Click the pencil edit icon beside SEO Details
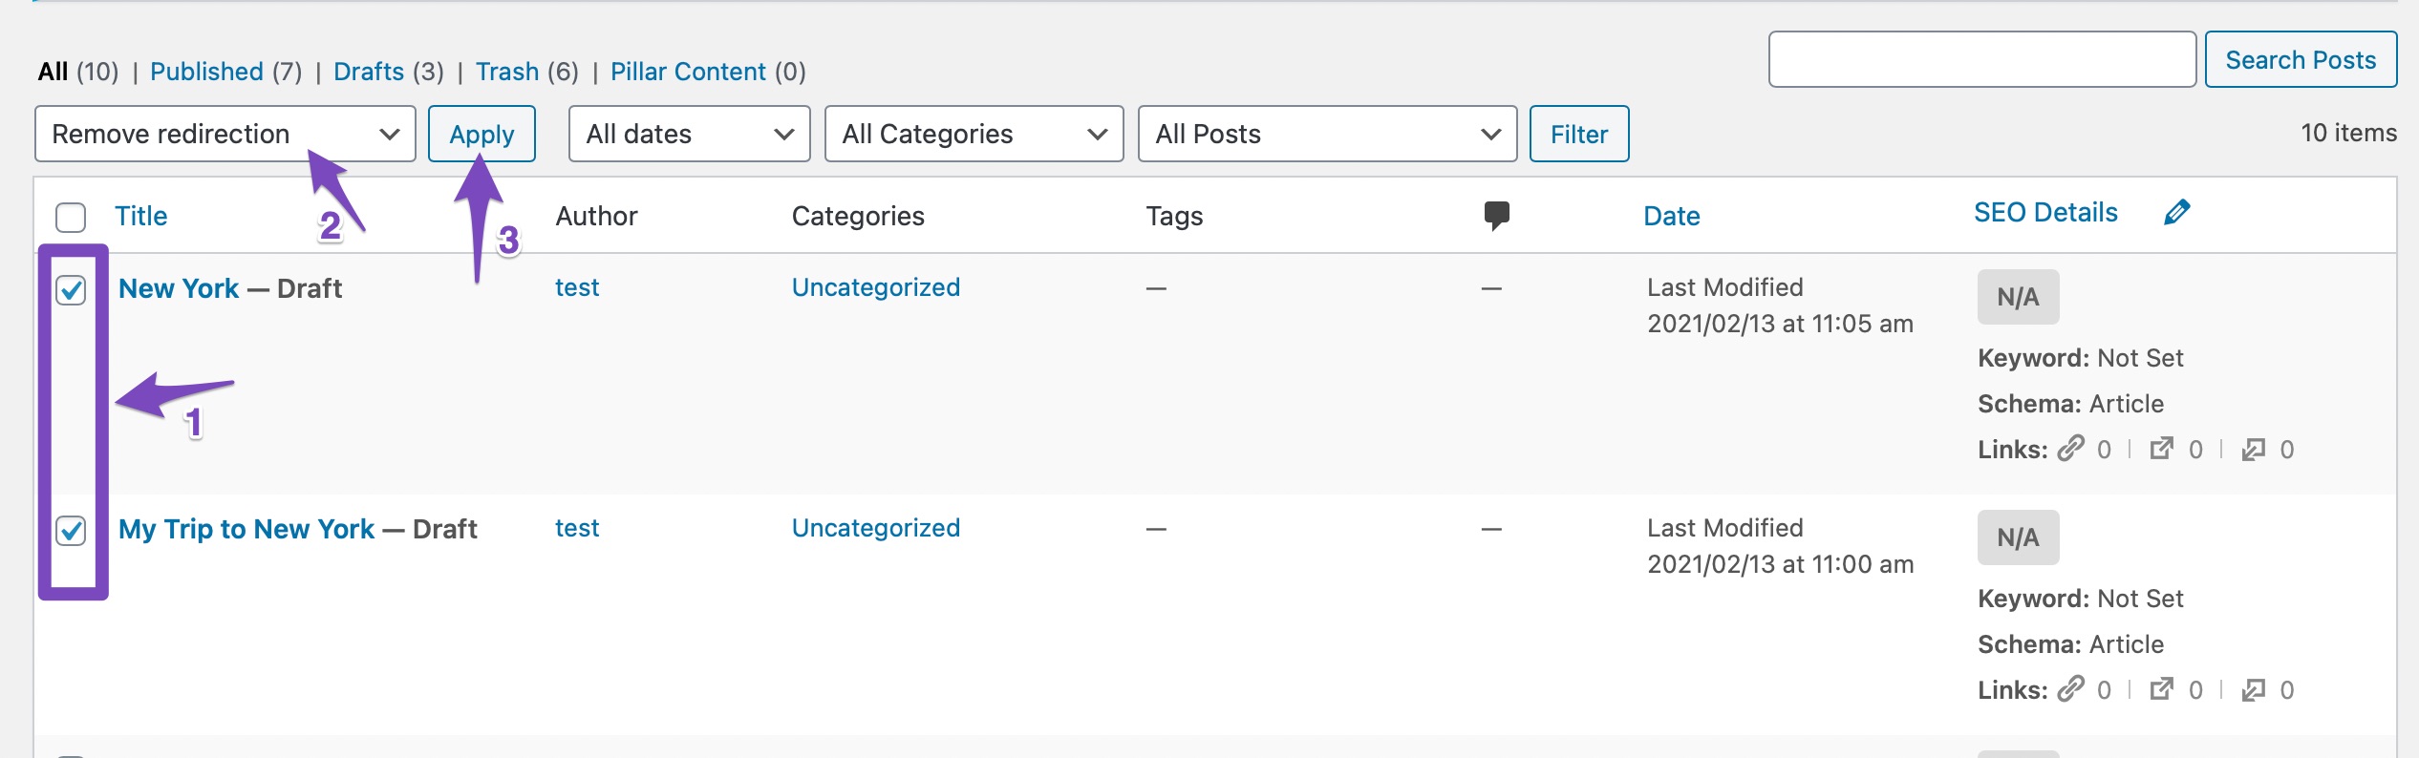 click(x=2176, y=212)
